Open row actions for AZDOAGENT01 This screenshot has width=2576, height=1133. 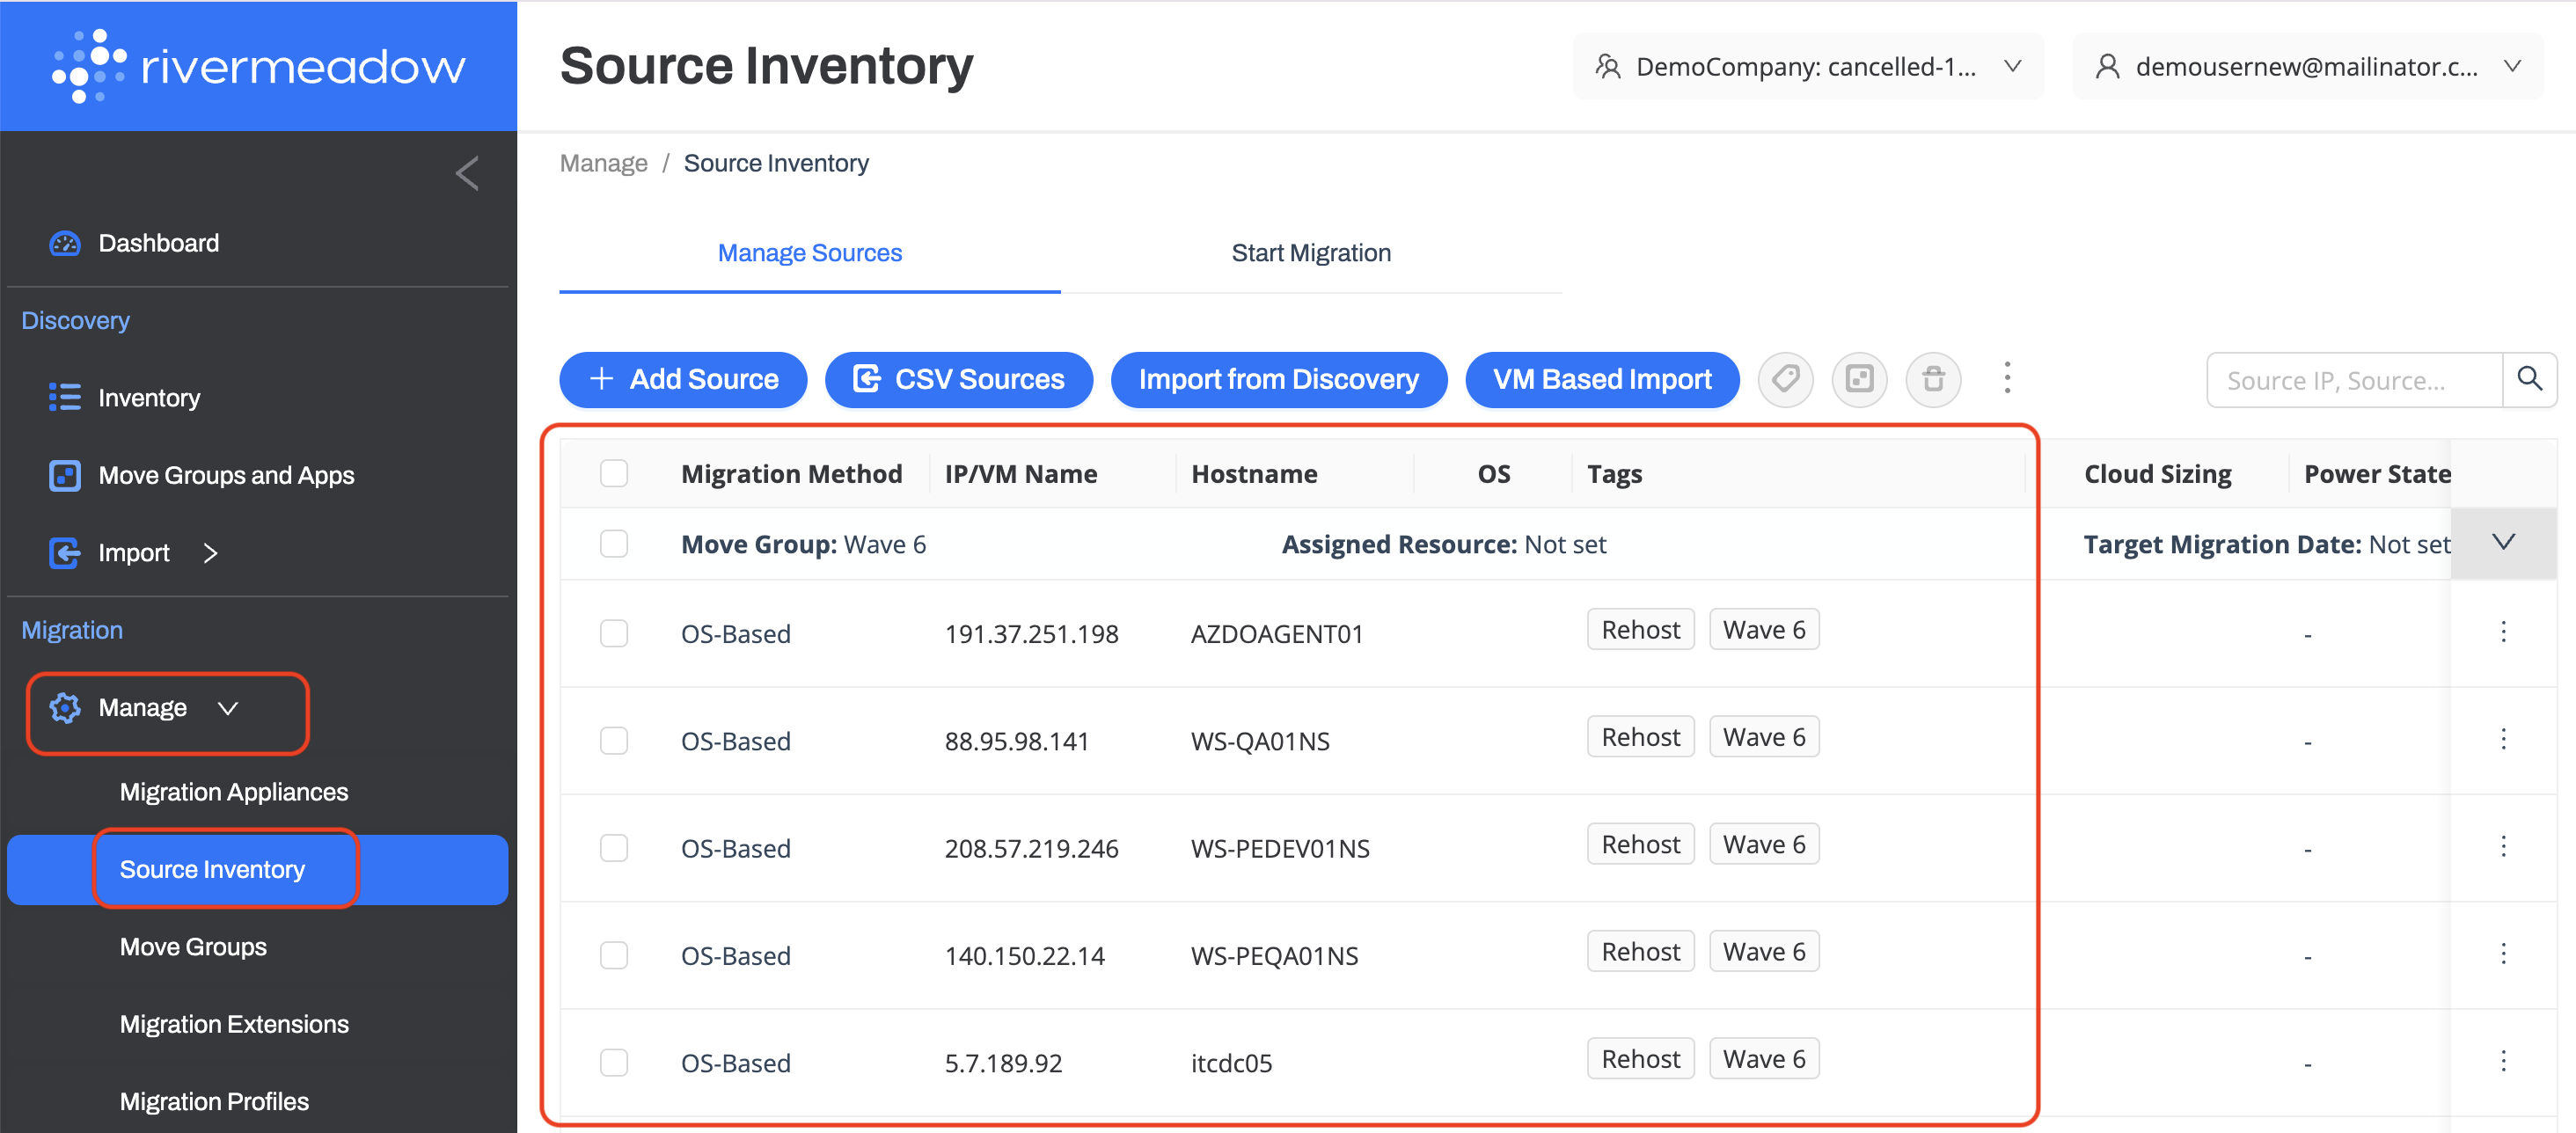(x=2503, y=632)
